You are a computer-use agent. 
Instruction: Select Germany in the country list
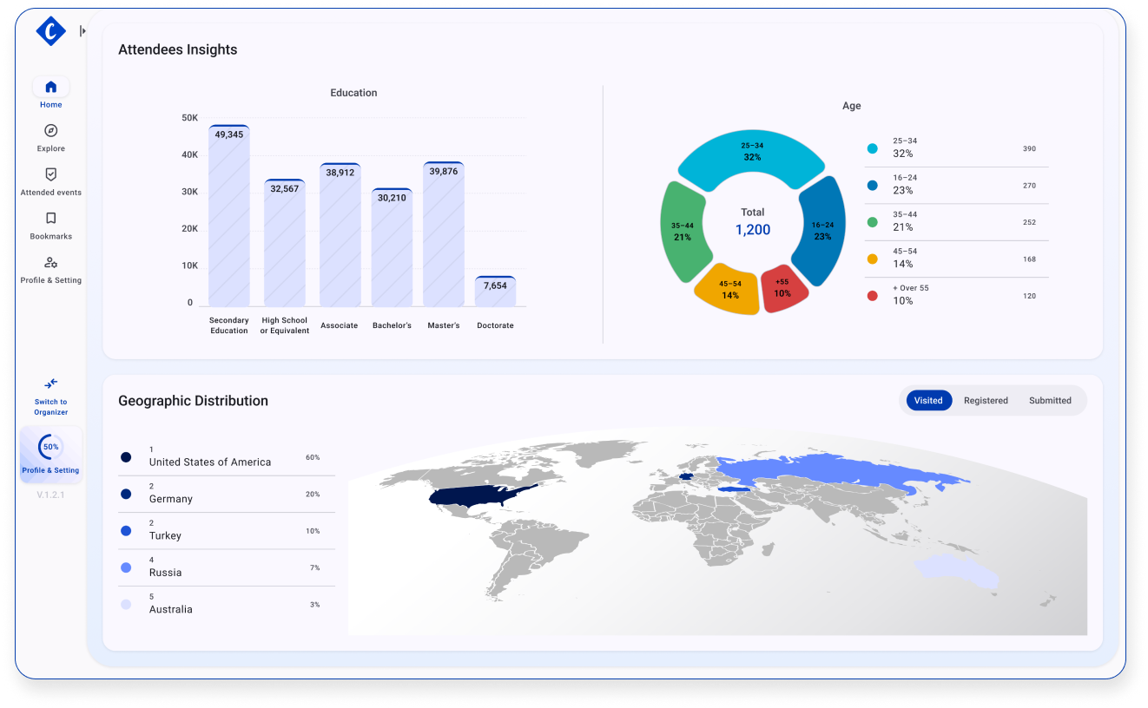[171, 499]
